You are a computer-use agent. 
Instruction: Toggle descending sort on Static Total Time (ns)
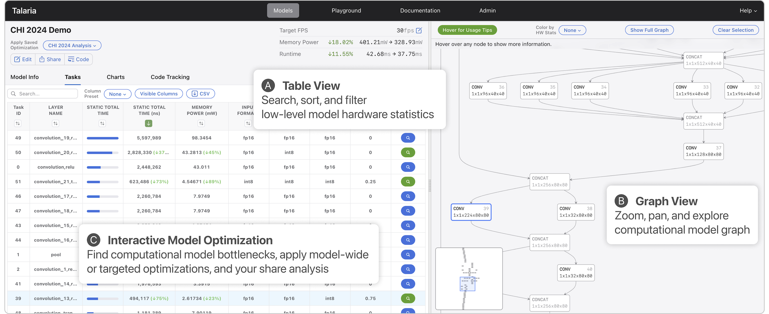coord(149,123)
